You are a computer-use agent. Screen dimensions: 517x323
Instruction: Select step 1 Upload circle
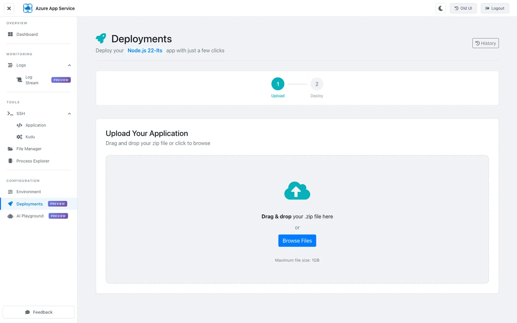coord(278,84)
